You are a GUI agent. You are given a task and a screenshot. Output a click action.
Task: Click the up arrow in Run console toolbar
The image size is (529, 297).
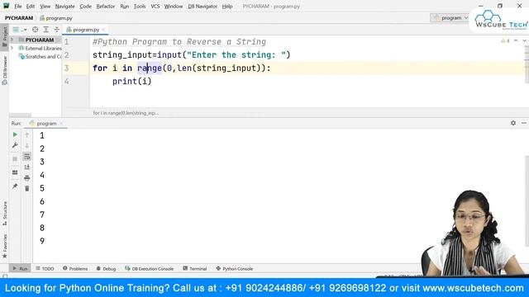[27, 134]
